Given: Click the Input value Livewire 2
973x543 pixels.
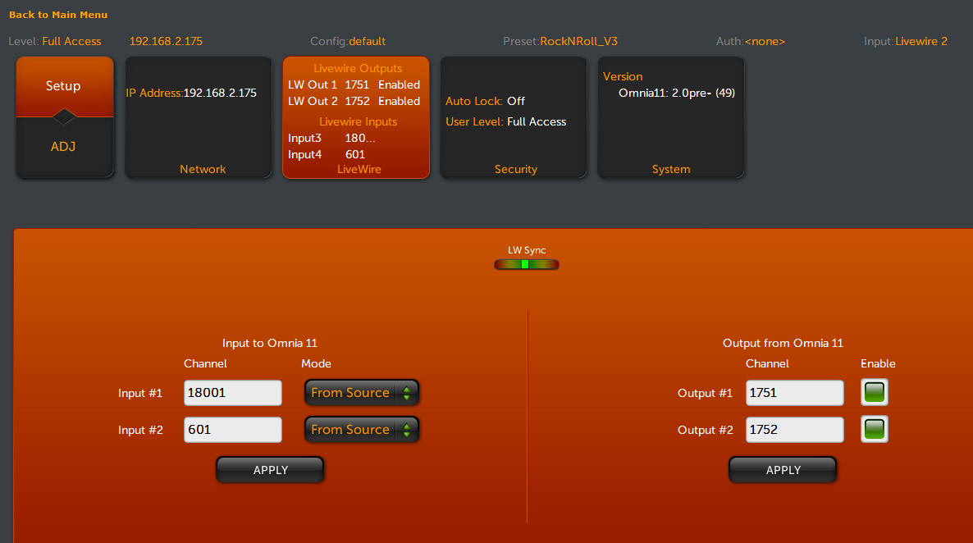Looking at the screenshot, I should pos(921,42).
